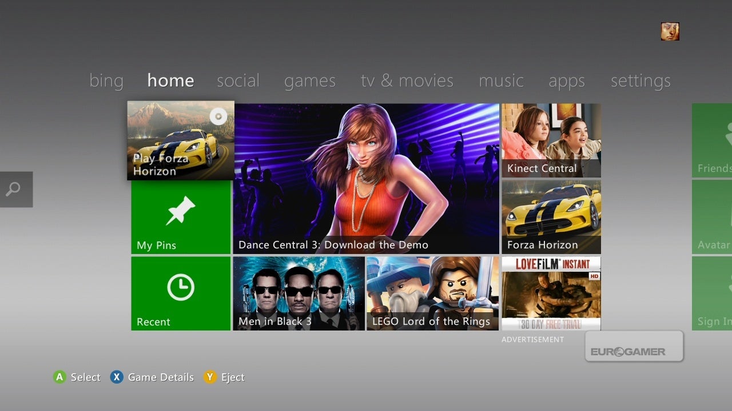The width and height of the screenshot is (732, 411).
Task: Click the ADVERTISEMENT label text
Action: point(533,340)
